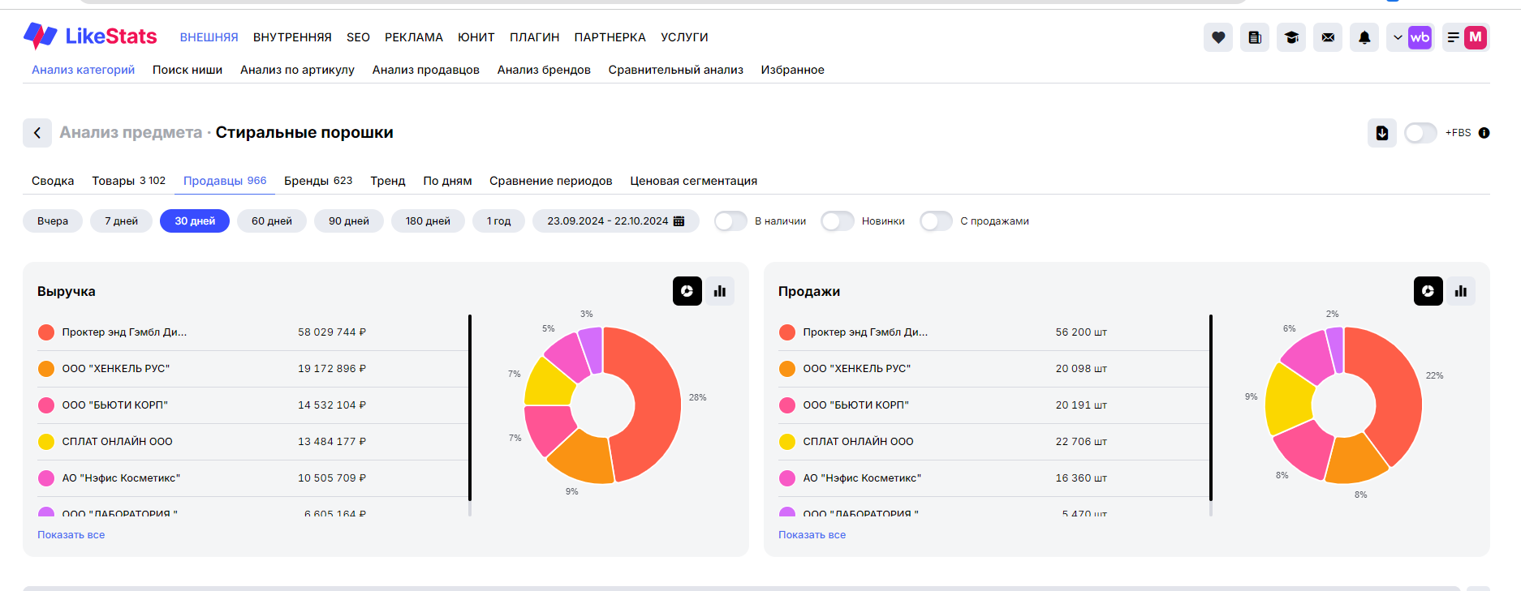Open the user menu with the M avatar
1521x591 pixels.
[x=1466, y=37]
